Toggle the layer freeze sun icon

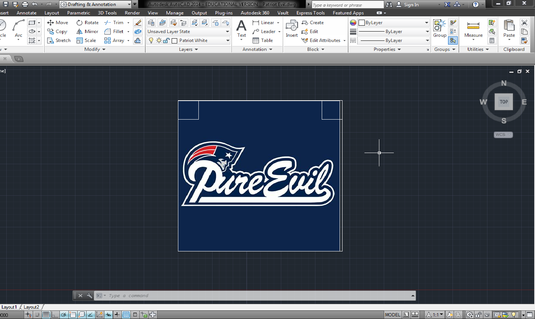pyautogui.click(x=159, y=40)
